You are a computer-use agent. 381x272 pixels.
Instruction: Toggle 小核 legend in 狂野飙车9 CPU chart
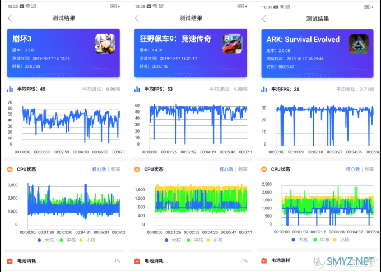215,240
